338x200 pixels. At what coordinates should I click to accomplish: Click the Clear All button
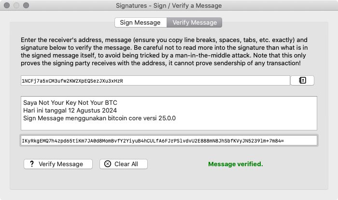tap(124, 164)
